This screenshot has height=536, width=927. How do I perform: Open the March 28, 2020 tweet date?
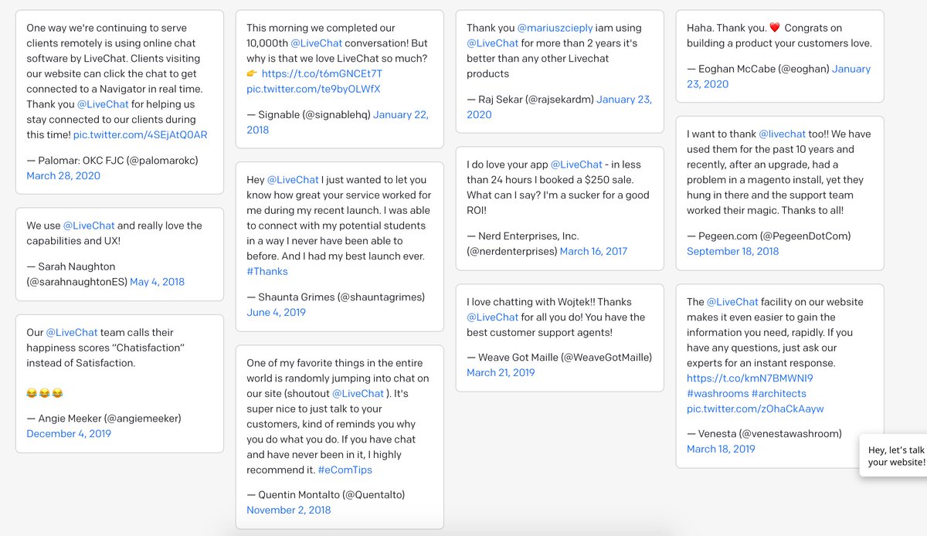(x=63, y=175)
